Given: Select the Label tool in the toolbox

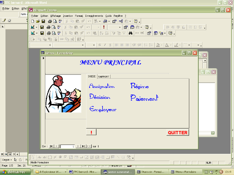Looking at the screenshot, I should (x=39, y=157).
